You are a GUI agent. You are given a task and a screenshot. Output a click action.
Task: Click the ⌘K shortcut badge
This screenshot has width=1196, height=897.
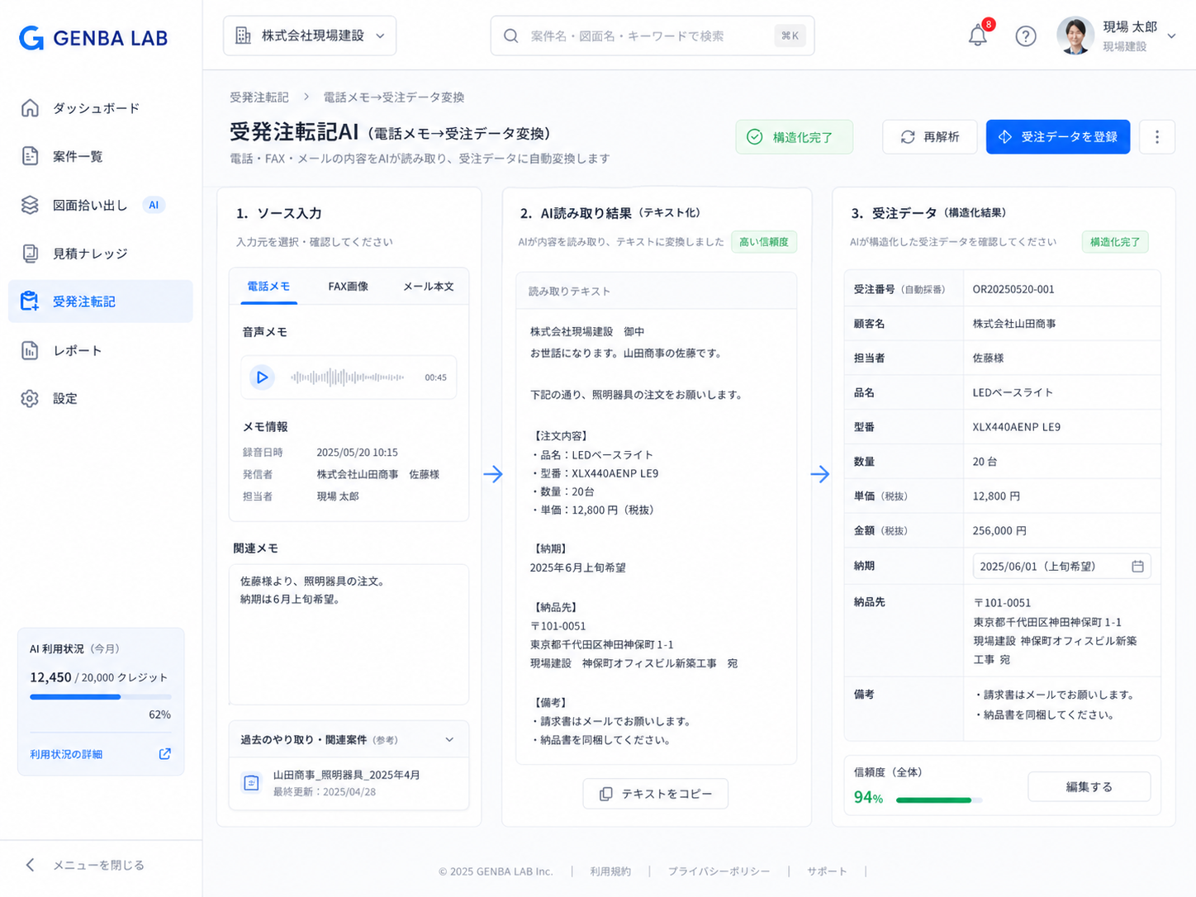(x=790, y=36)
